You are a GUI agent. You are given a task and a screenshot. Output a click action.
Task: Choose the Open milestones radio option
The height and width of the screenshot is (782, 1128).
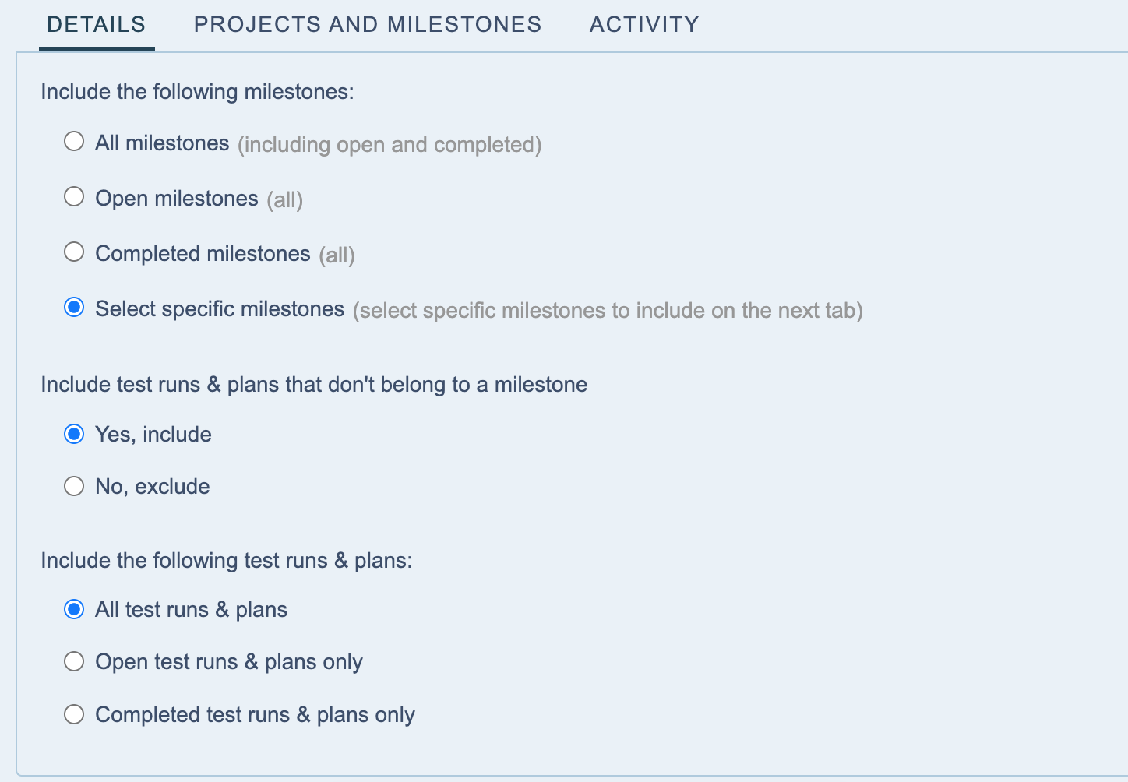tap(74, 197)
